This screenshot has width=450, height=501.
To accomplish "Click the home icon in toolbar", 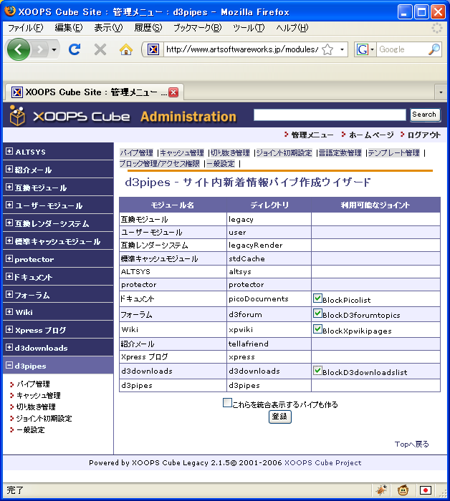I will click(x=126, y=49).
